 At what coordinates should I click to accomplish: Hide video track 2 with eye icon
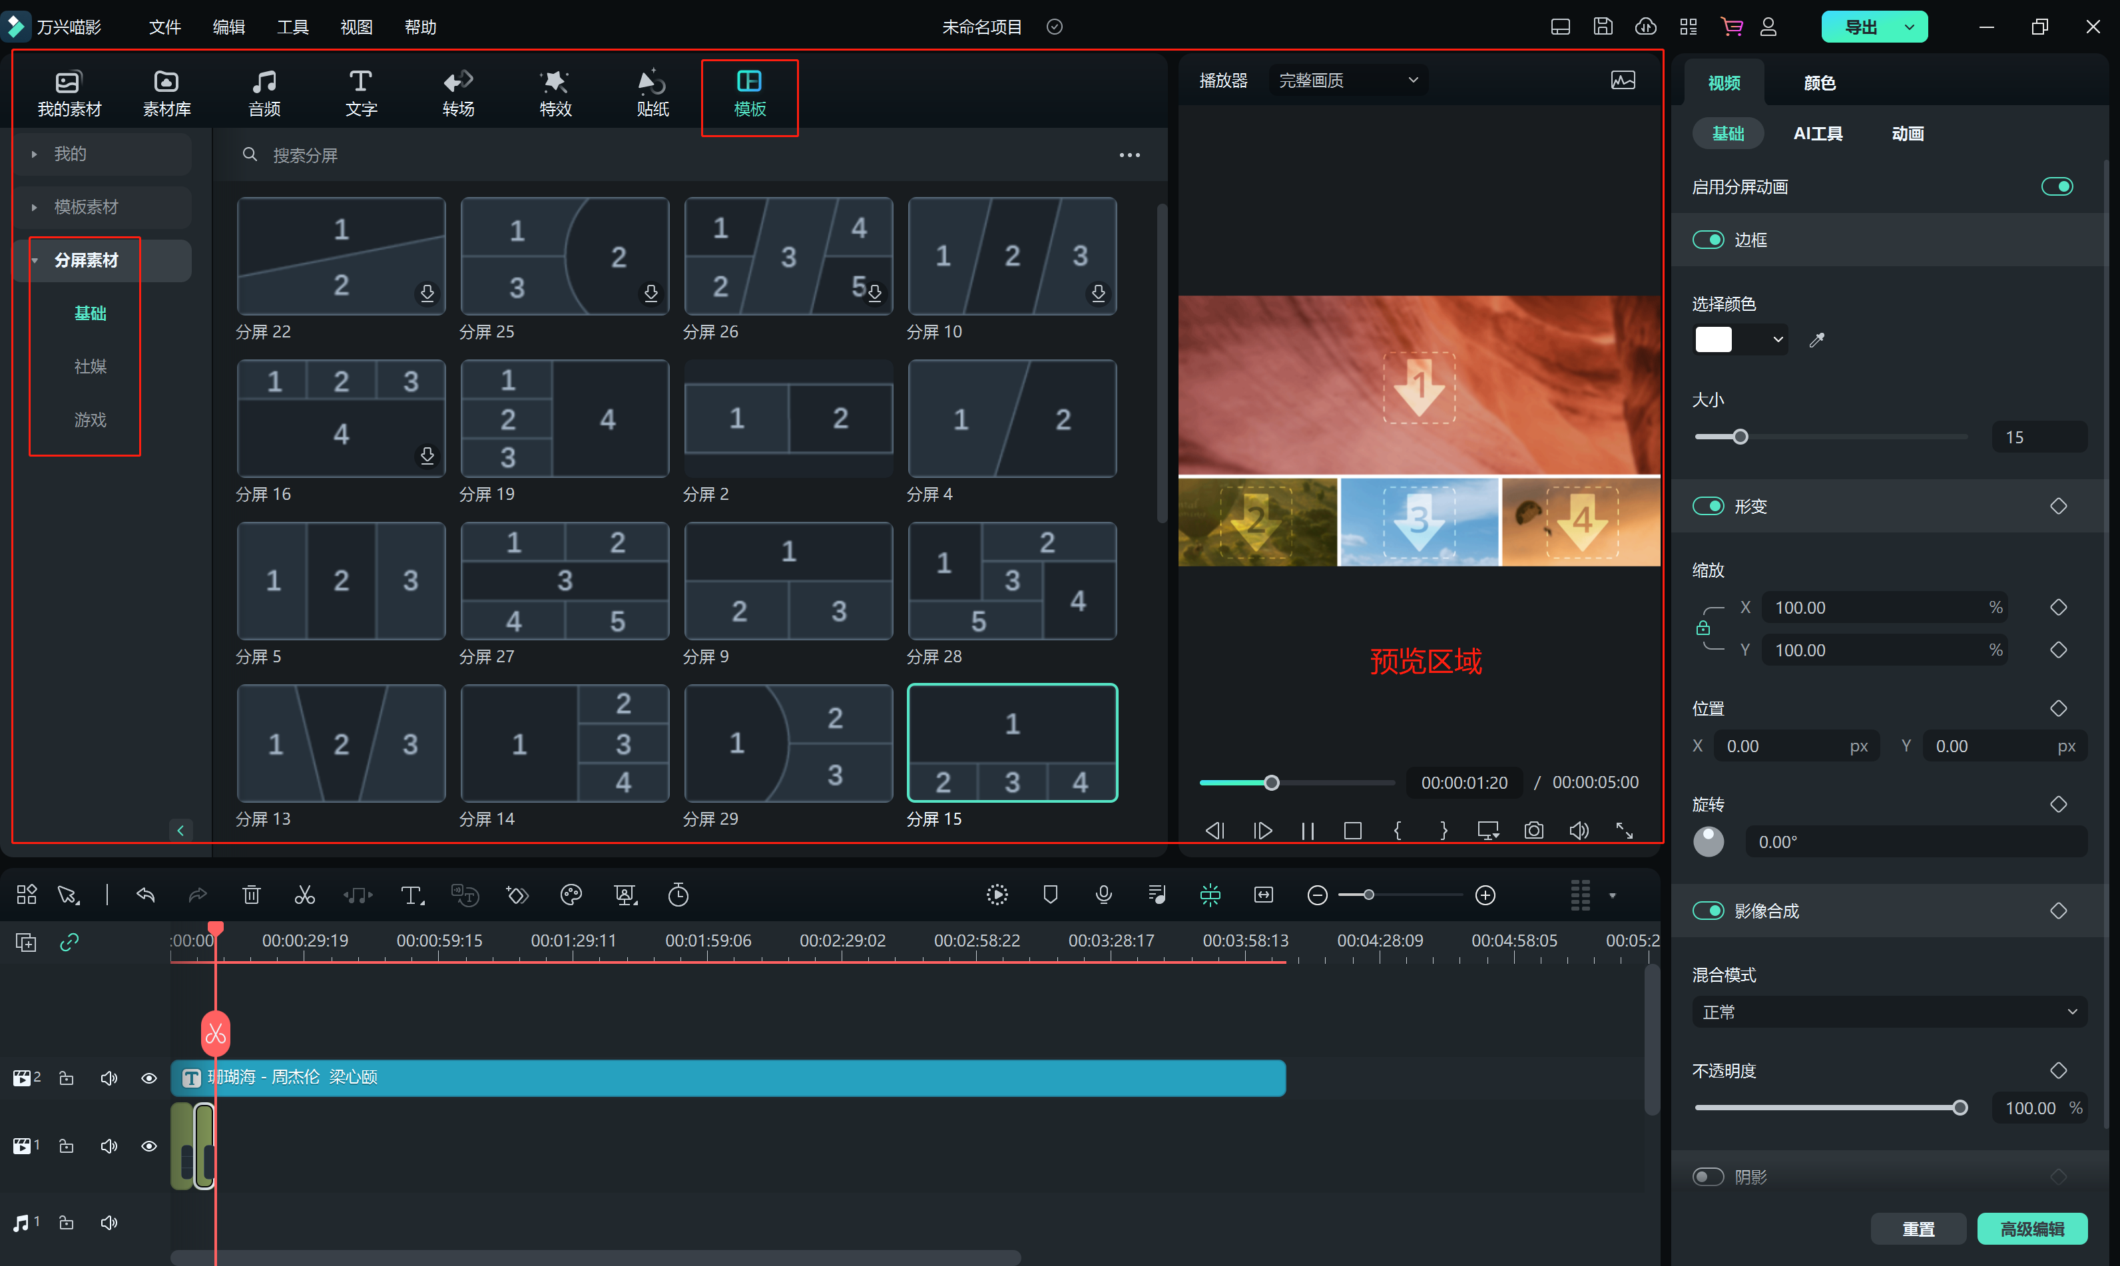[x=148, y=1078]
